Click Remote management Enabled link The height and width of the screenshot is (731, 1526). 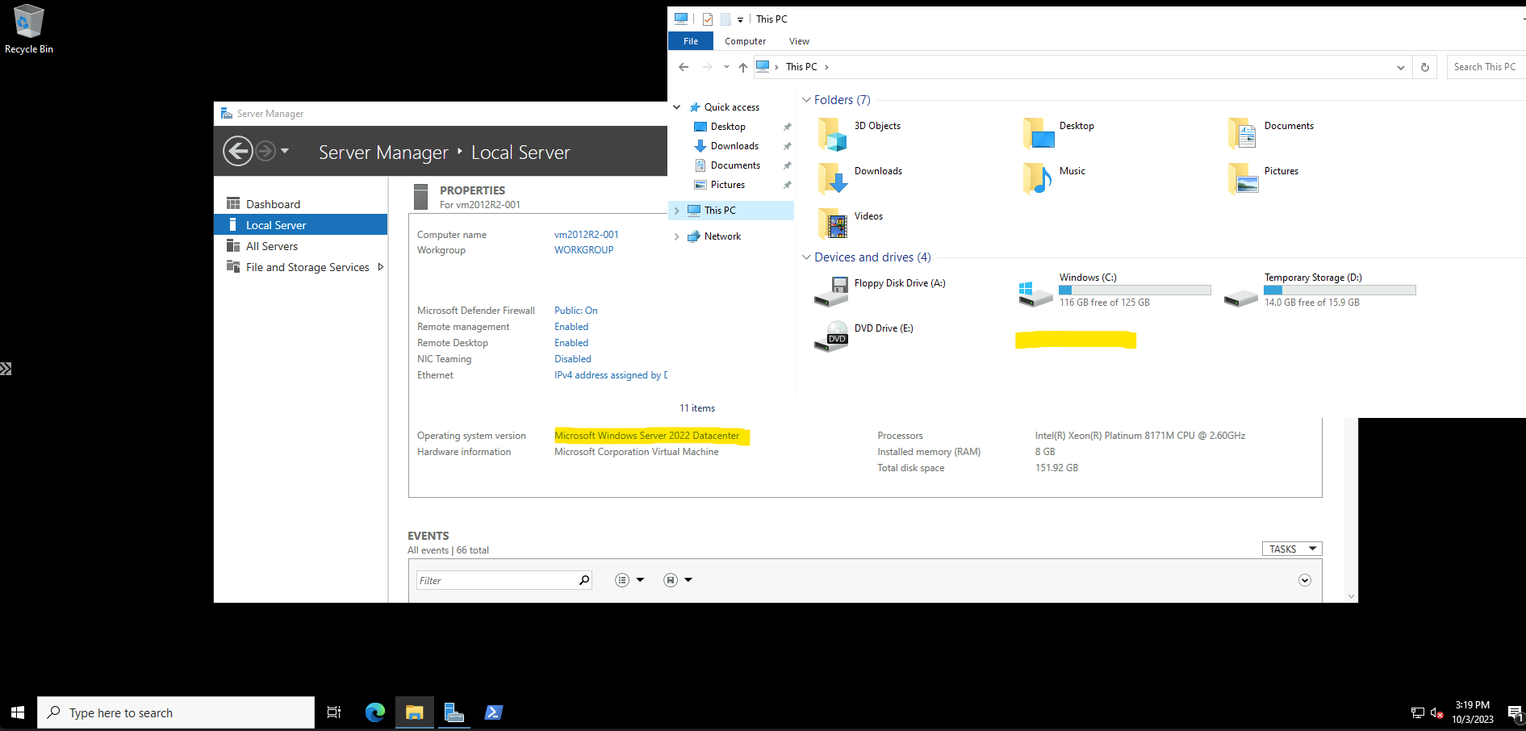tap(571, 327)
